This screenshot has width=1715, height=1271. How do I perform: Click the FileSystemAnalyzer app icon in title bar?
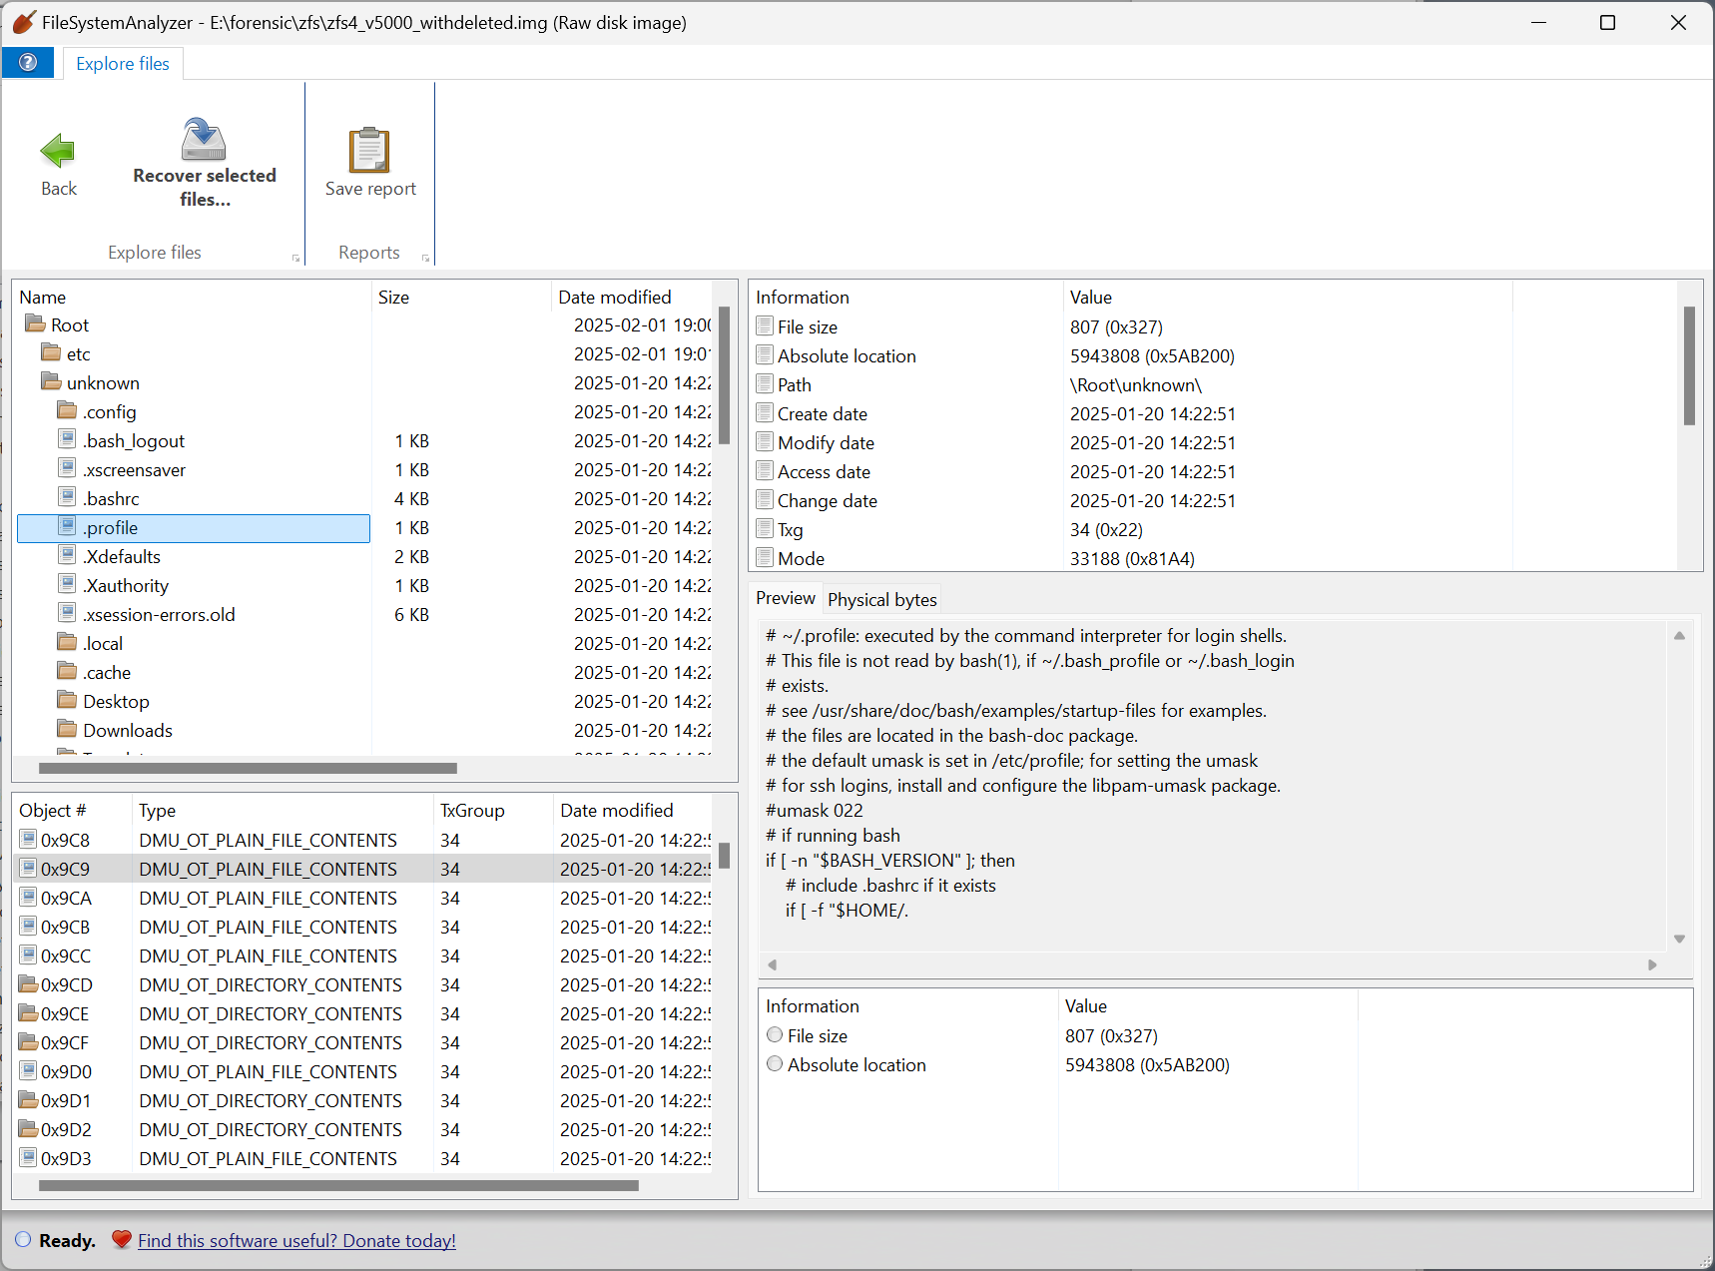tap(24, 22)
